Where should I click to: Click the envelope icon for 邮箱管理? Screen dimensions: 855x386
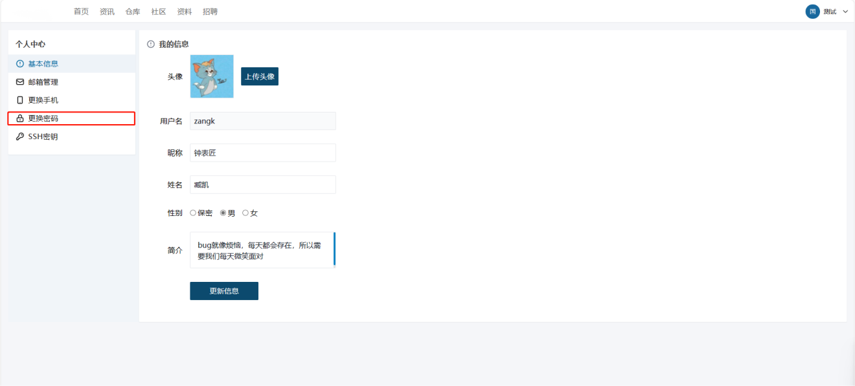click(20, 82)
